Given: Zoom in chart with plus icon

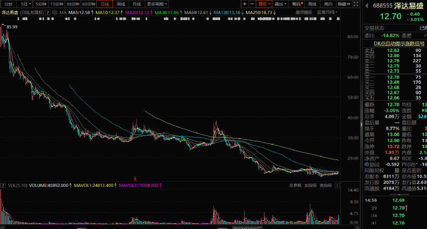Looking at the screenshot, I should click(244, 4).
